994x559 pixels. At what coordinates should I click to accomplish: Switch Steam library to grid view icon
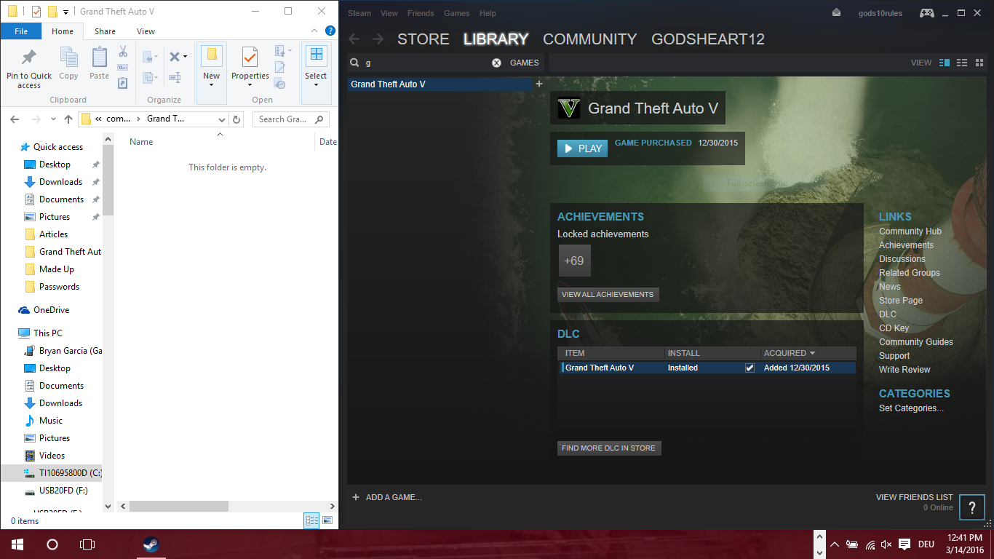point(979,63)
